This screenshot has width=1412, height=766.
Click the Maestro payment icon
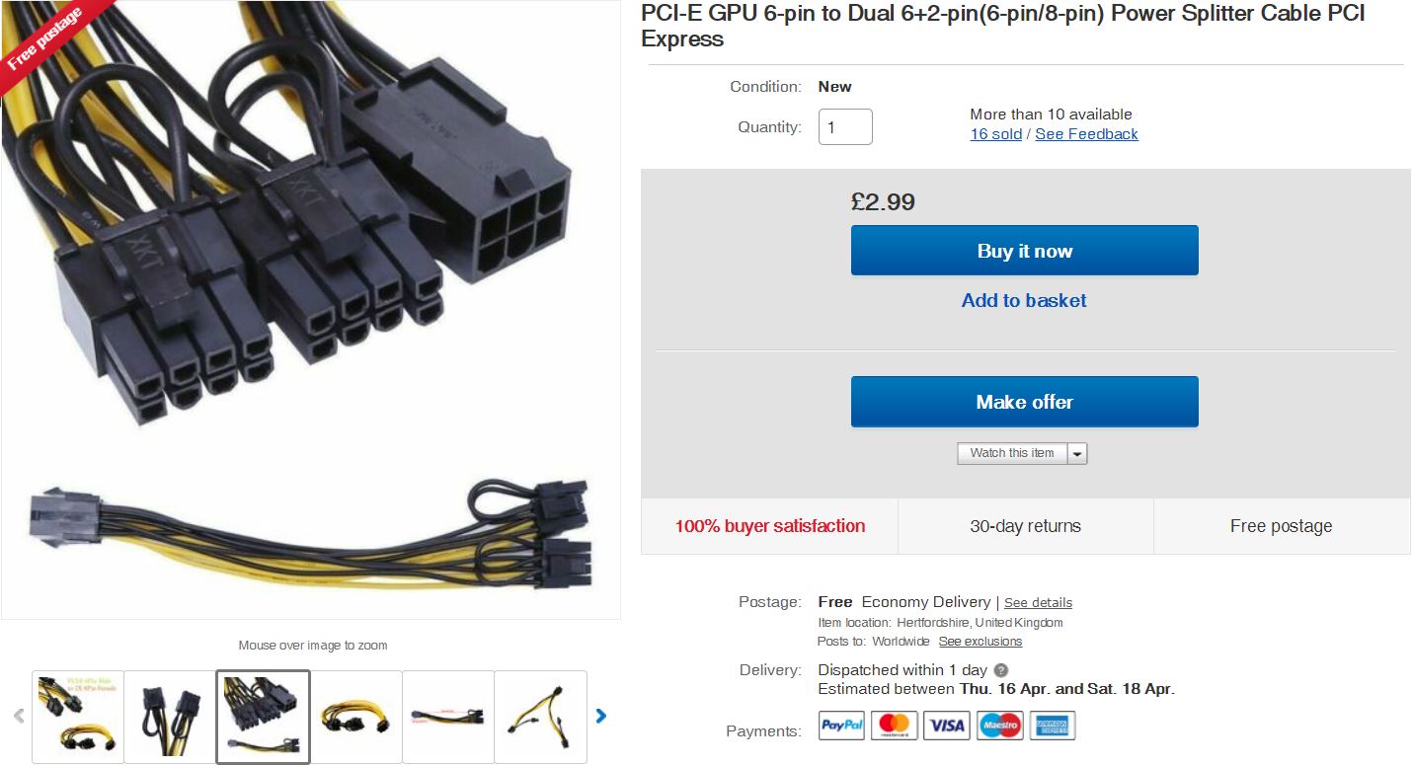coord(1000,726)
